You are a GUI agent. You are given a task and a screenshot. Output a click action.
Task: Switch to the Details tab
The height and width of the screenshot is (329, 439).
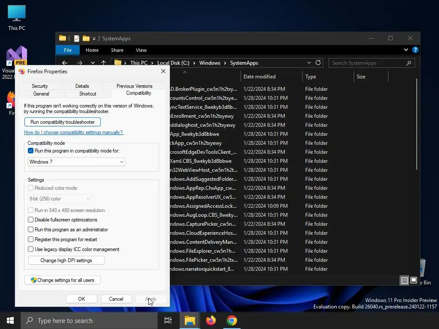click(x=82, y=86)
